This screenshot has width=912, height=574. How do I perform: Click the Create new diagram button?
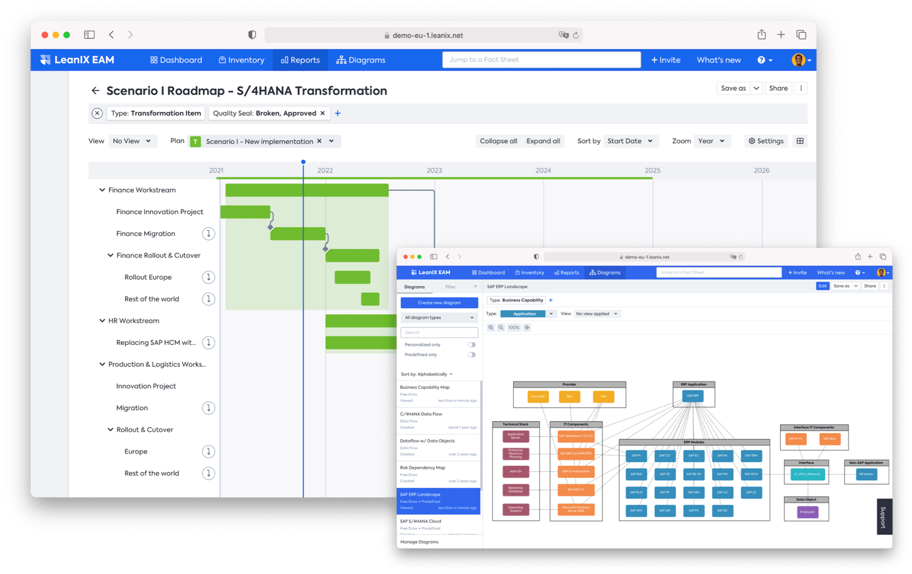[x=439, y=302]
